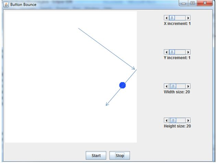Click the X increment scrollbar thumb
Image resolution: width=216 pixels, height=163 pixels.
click(172, 18)
